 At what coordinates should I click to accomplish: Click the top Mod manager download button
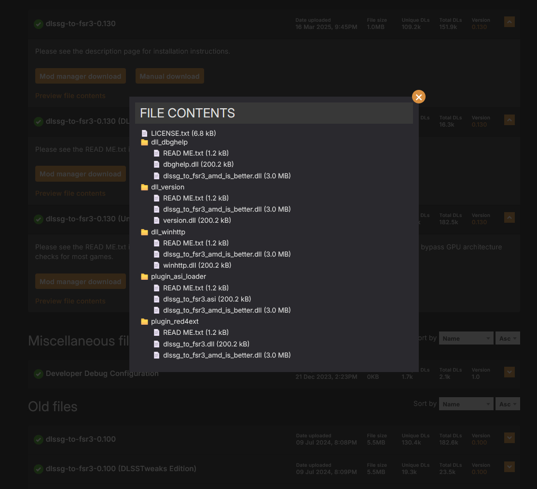[x=80, y=76]
